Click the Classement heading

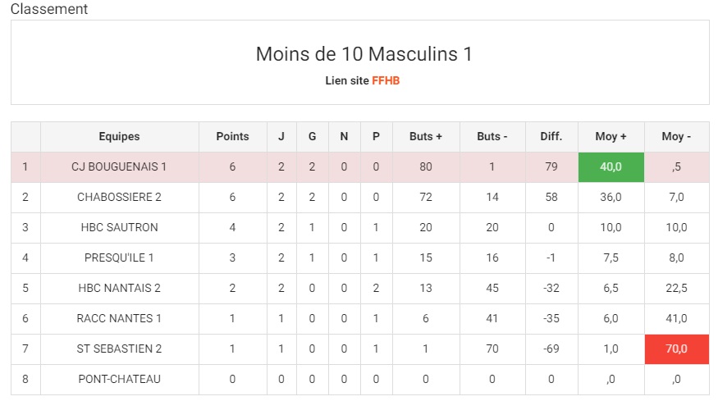49,9
